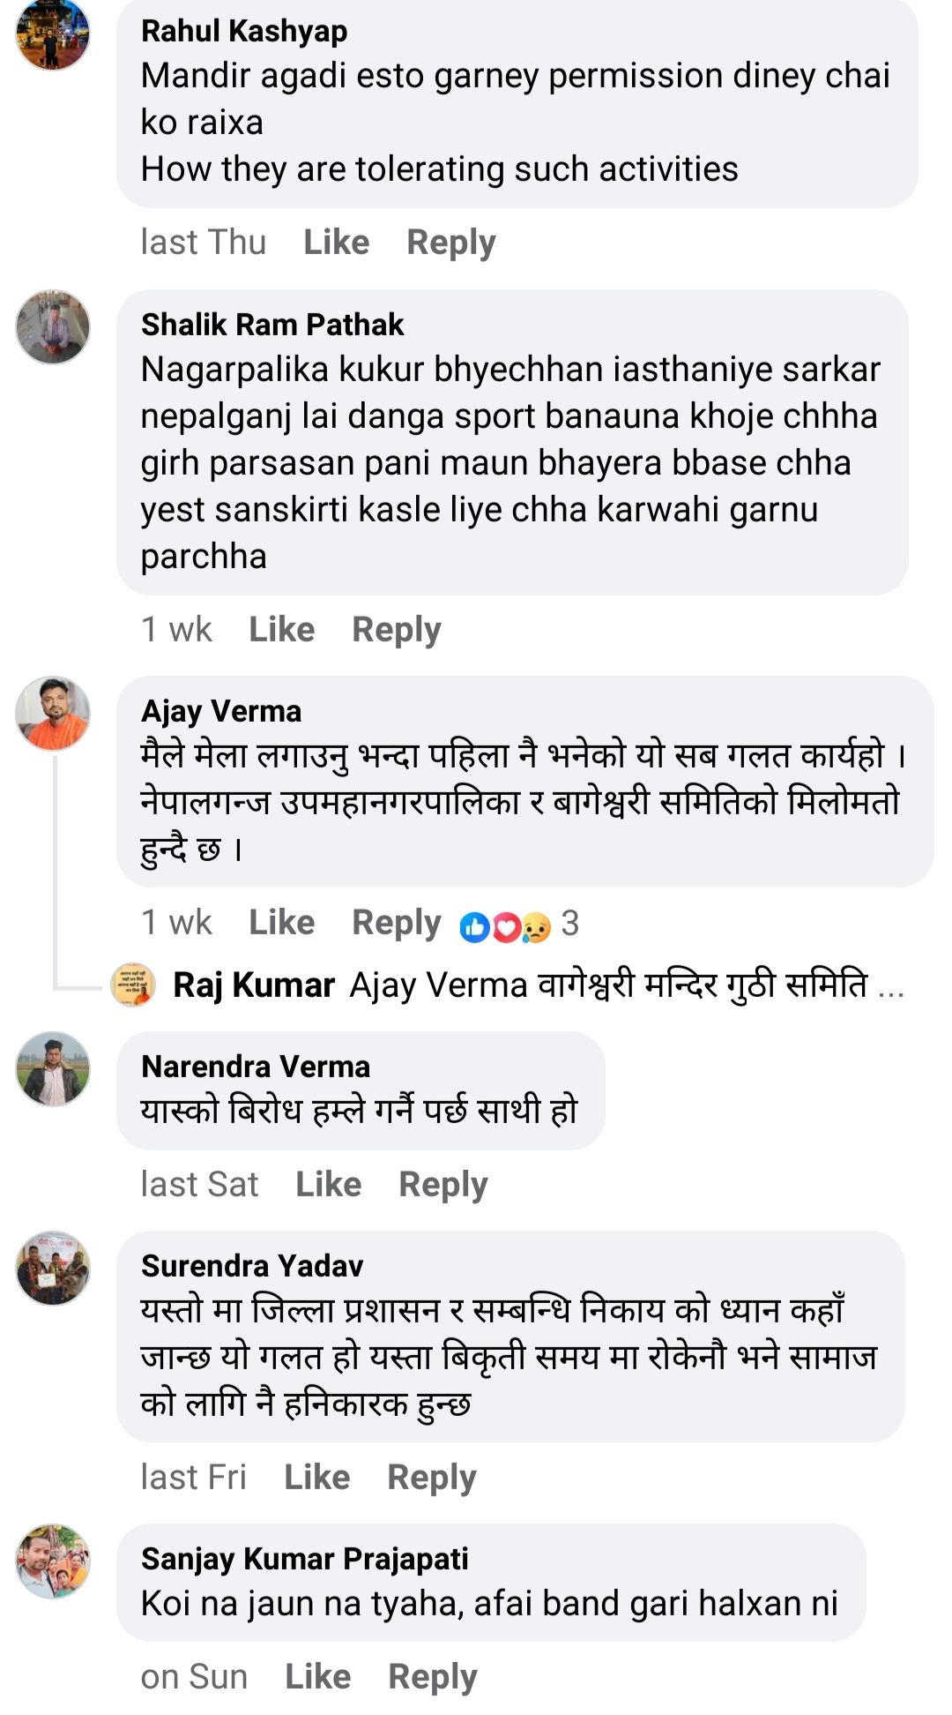The image size is (952, 1715).
Task: Open Narendra Verma's name link
Action: coord(256,1067)
